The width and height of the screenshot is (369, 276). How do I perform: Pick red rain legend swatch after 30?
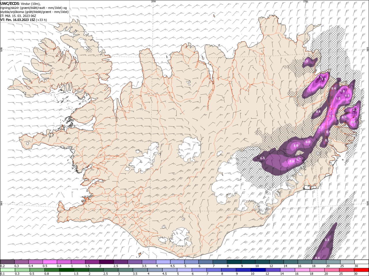(x=361, y=270)
